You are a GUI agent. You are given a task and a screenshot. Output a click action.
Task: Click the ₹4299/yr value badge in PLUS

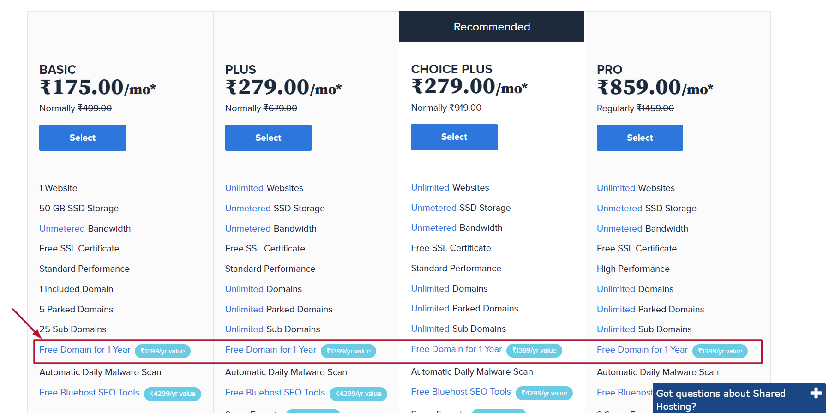pos(359,394)
